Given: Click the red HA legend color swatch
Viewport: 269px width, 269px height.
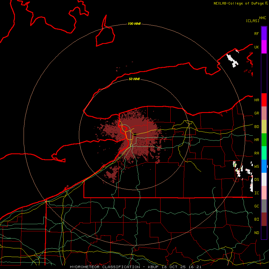Looking at the screenshot, I should pyautogui.click(x=264, y=100).
